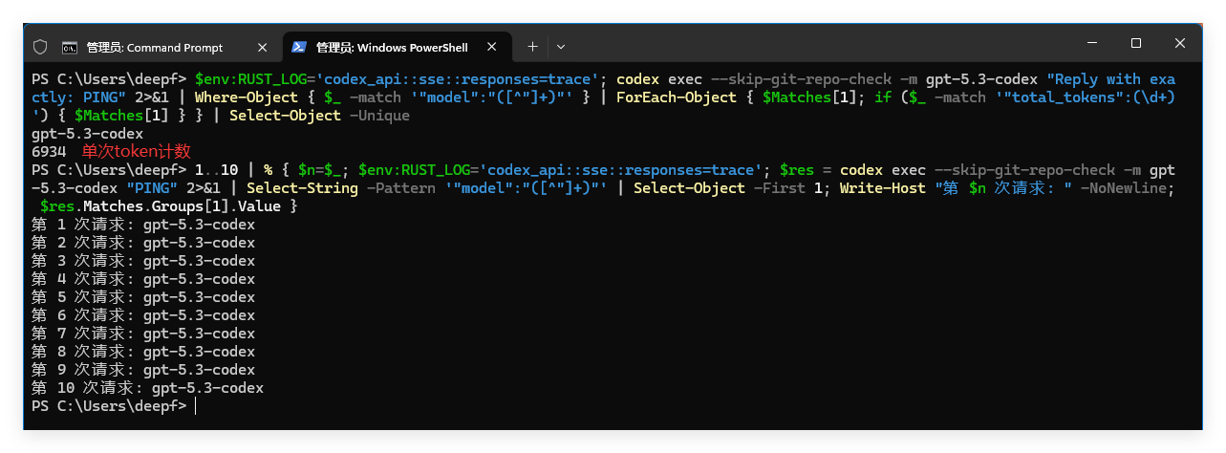
Task: Click 'Select-Object -Unique' in first command
Action: click(320, 116)
